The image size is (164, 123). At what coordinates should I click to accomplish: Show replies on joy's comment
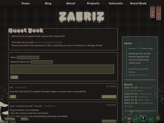[109, 97]
